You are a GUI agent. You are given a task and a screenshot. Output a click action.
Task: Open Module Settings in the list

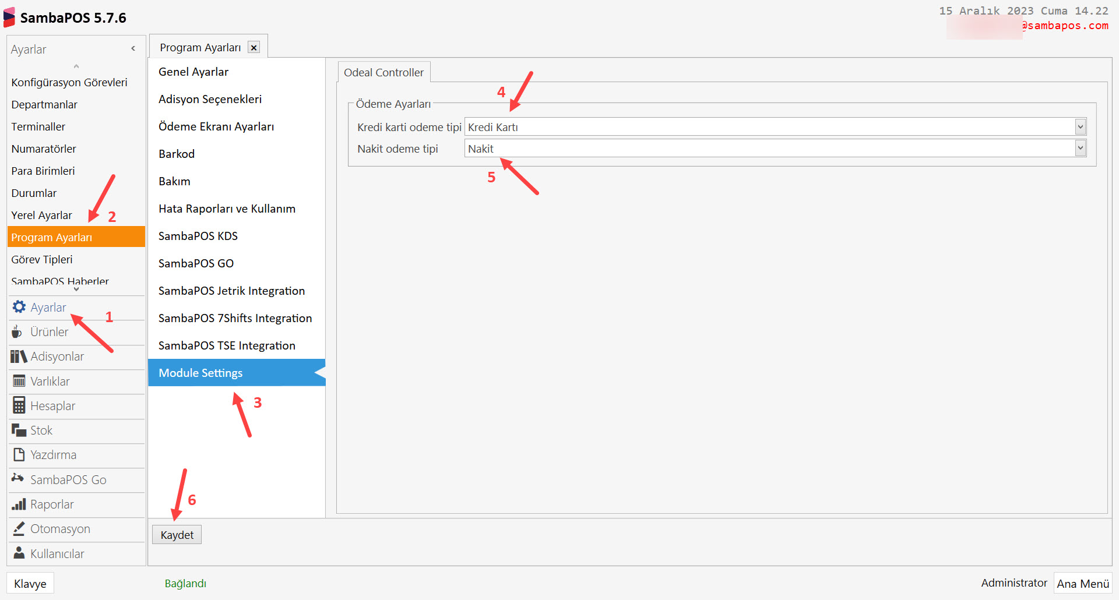coord(200,373)
